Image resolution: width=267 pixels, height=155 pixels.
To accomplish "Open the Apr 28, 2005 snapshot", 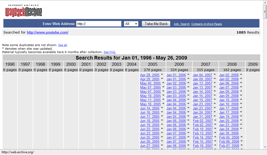I will pyautogui.click(x=150, y=75).
